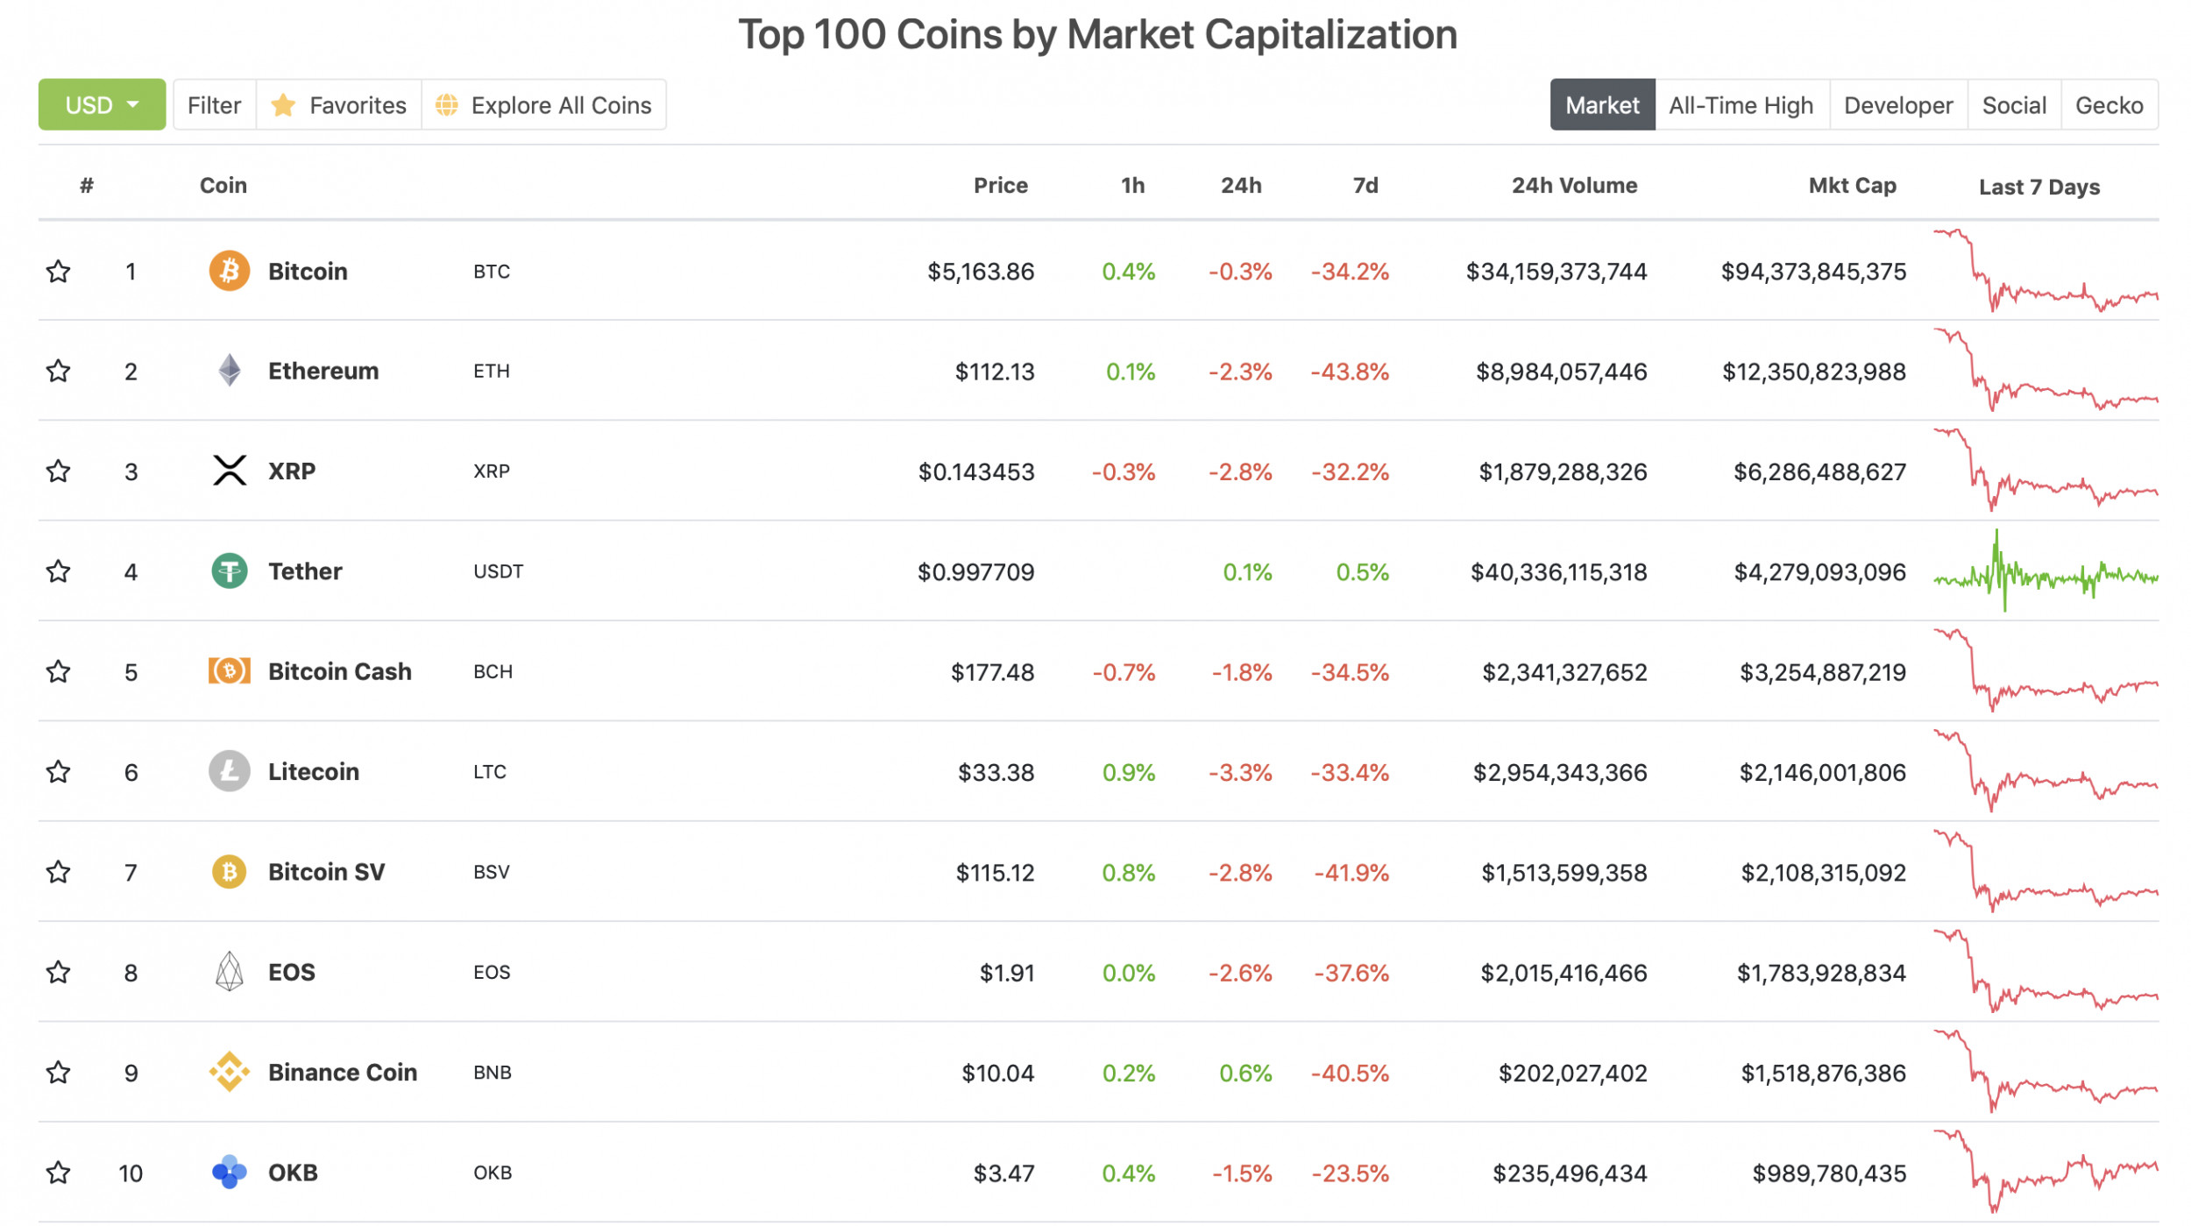The width and height of the screenshot is (2191, 1226).
Task: Star the EOS coin as favorite
Action: (59, 972)
